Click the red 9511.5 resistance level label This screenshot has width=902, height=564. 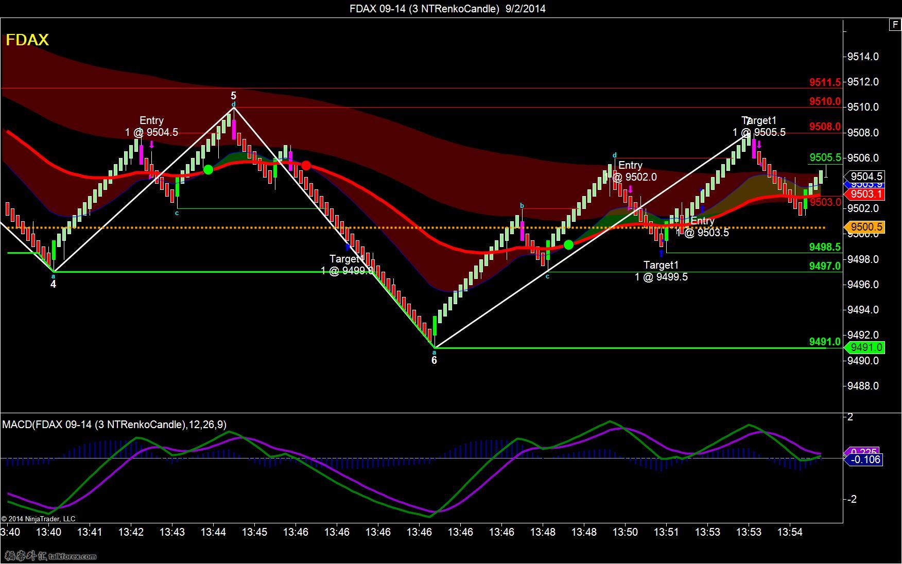click(825, 82)
